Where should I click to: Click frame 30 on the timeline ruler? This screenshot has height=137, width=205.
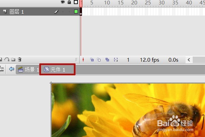162,2
